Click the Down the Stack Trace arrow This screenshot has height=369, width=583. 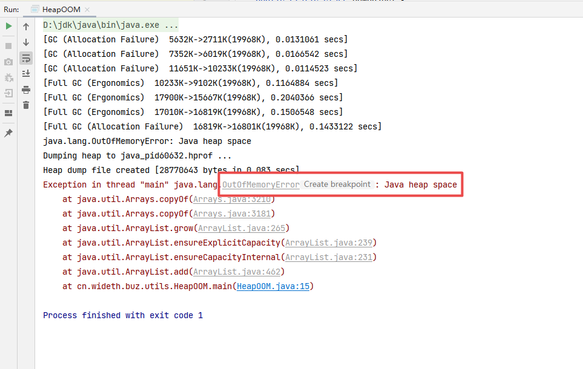26,42
